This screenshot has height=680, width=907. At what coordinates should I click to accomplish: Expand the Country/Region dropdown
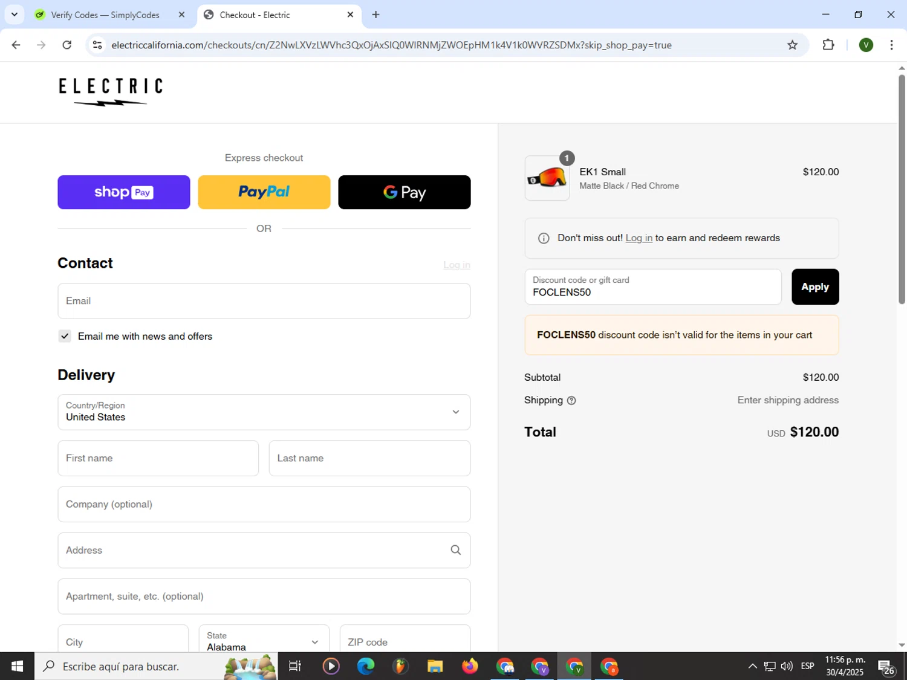point(264,412)
